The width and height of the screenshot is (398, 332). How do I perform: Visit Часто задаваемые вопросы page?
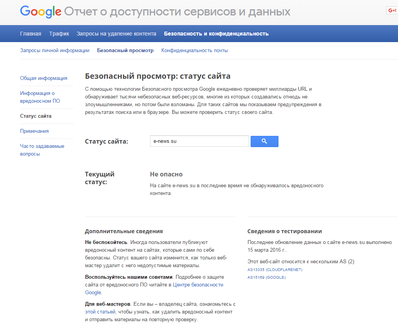click(x=42, y=150)
